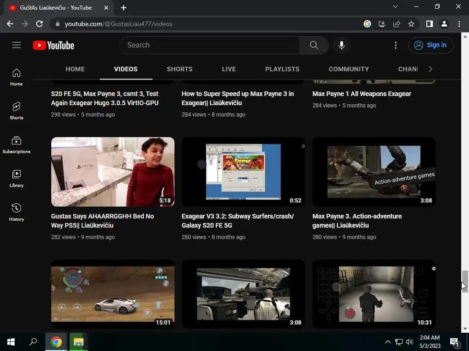
Task: View site information lock icon
Action: 58,24
